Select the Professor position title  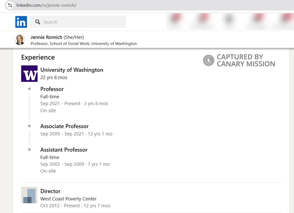[x=52, y=89]
